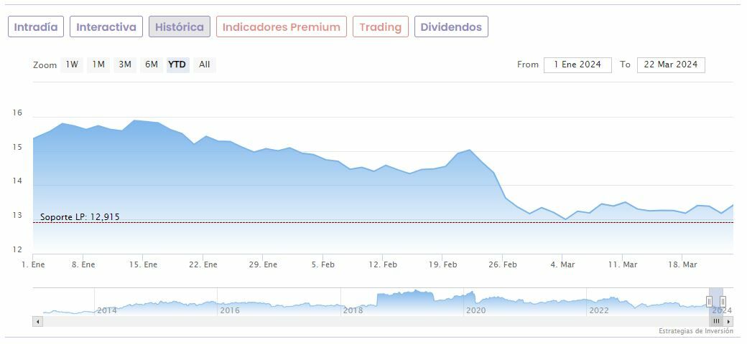Select the YTD zoom range

pos(177,64)
